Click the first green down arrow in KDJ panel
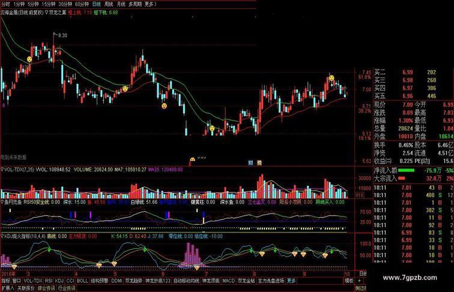 (x=49, y=249)
